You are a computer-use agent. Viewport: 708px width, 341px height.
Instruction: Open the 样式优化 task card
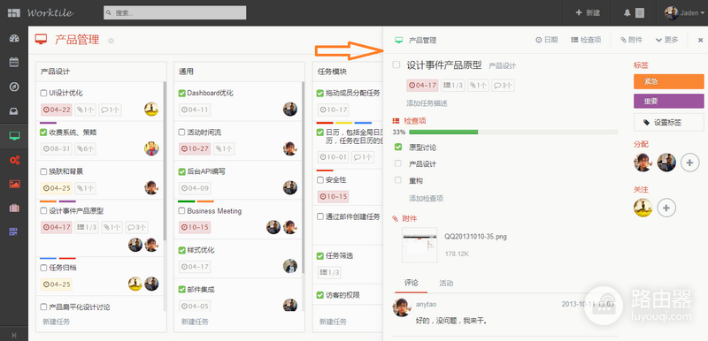pos(238,260)
